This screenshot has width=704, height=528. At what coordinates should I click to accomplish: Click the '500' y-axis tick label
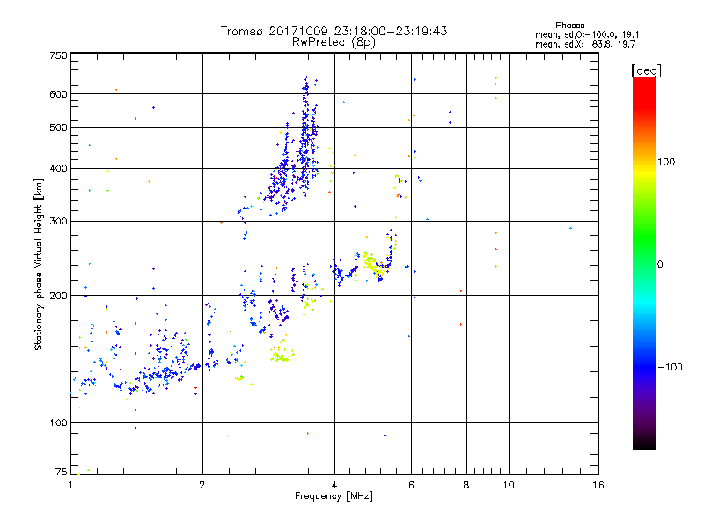coord(58,128)
